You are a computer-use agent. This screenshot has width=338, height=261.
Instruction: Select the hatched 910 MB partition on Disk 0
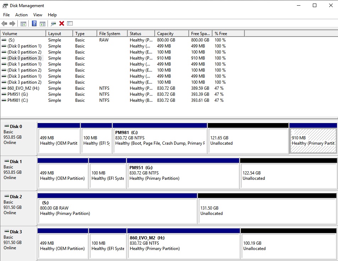click(x=313, y=140)
